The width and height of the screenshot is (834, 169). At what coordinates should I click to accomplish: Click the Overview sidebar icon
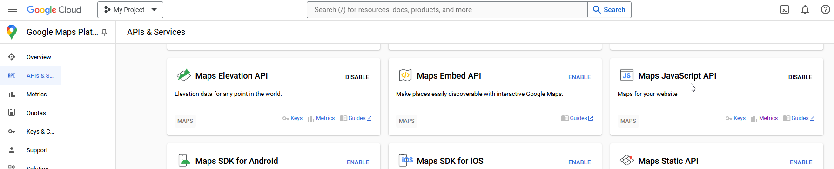click(12, 57)
